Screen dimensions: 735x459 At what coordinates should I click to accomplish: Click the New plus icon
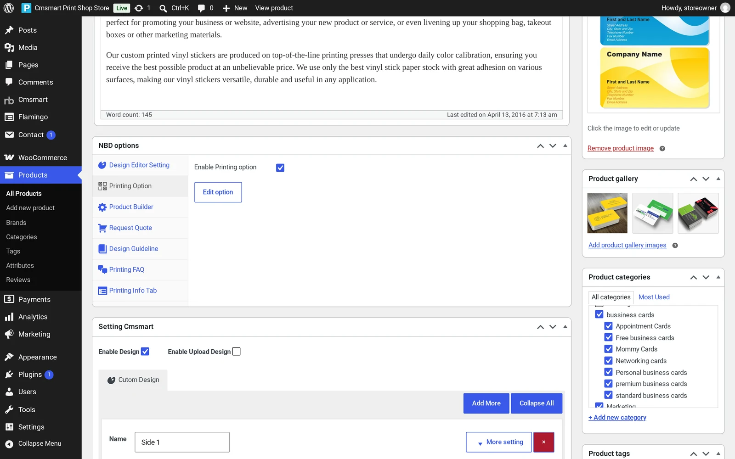pyautogui.click(x=226, y=8)
